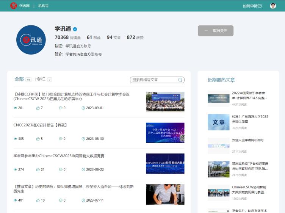This screenshot has height=213, width=285.
Task: Click the magnifier icon in search box
Action: (180, 80)
